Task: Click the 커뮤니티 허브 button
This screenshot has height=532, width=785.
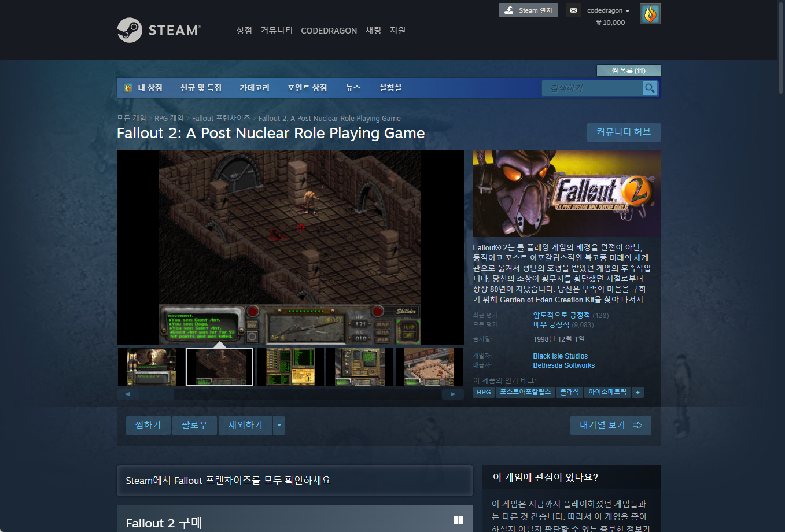Action: click(624, 132)
